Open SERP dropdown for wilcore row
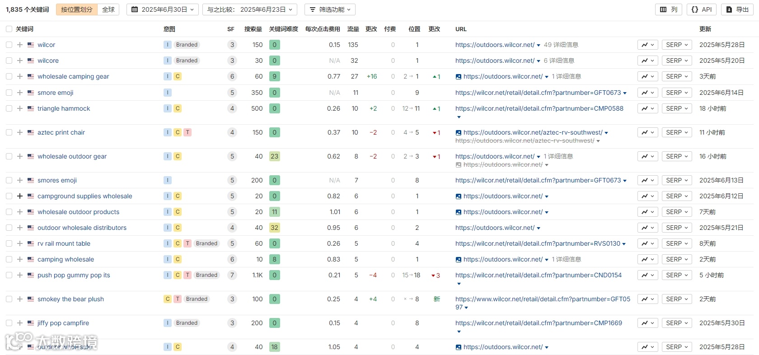Screen dimensions: 759x355 pyautogui.click(x=677, y=61)
